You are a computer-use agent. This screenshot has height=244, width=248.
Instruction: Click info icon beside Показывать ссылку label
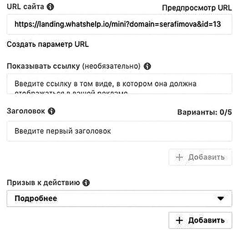[x=147, y=66]
